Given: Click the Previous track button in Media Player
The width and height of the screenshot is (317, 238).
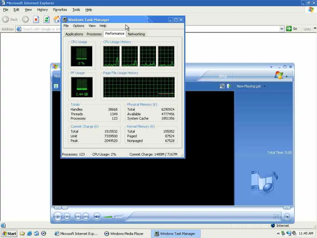Looking at the screenshot, I should [78, 217].
